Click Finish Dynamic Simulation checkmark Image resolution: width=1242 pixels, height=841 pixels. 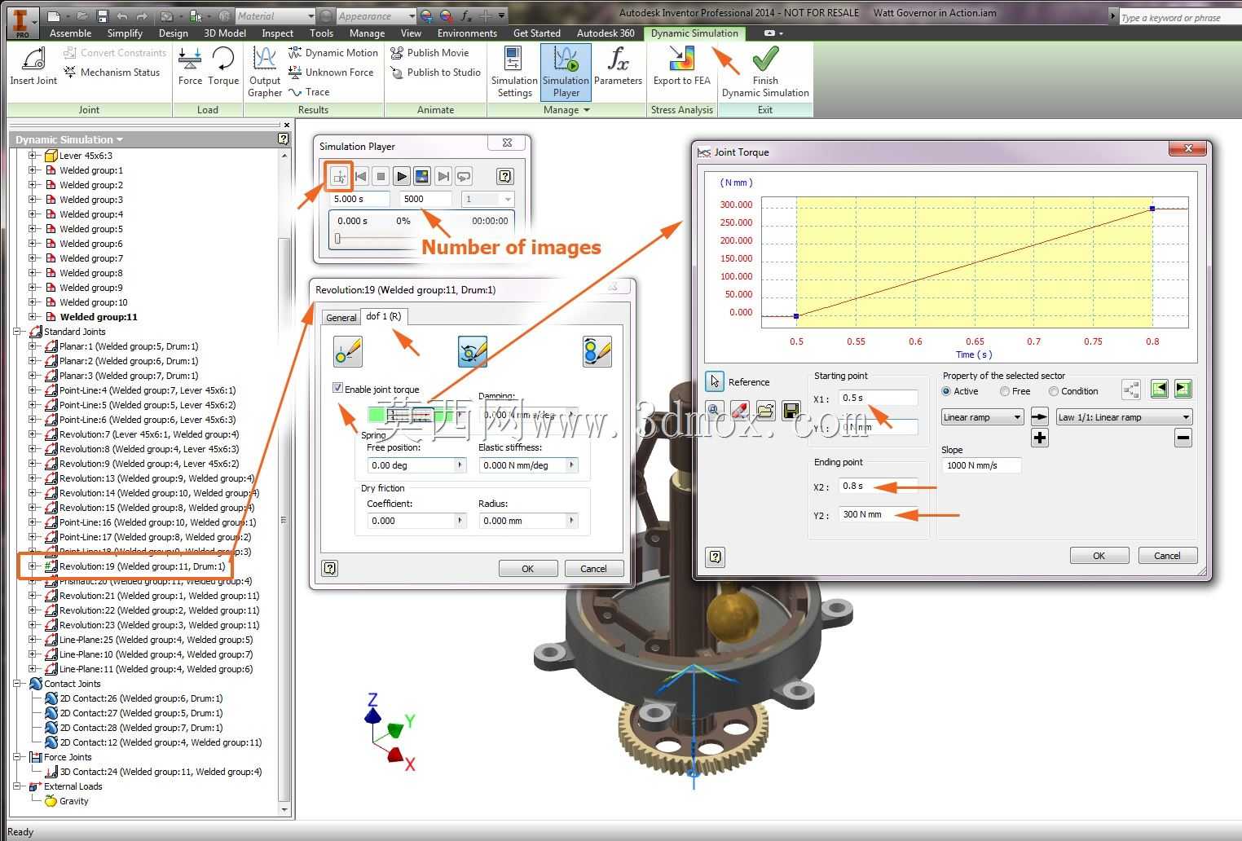click(765, 72)
